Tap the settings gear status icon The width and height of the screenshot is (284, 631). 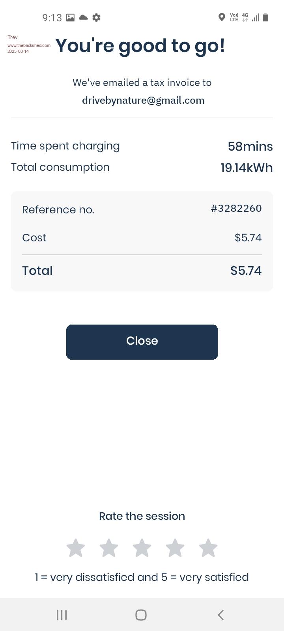point(96,17)
